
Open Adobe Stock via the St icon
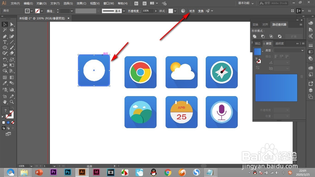tap(145, 3)
